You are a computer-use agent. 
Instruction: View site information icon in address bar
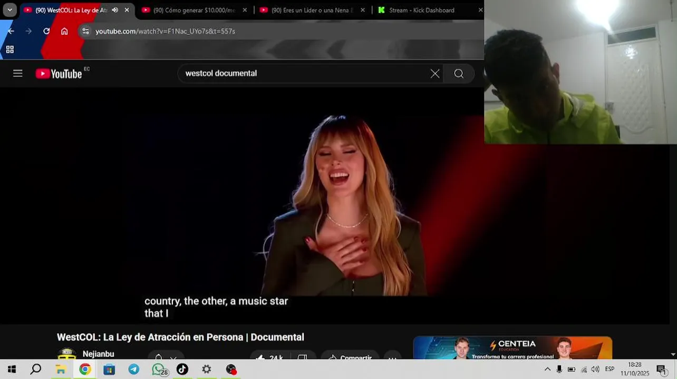(86, 31)
